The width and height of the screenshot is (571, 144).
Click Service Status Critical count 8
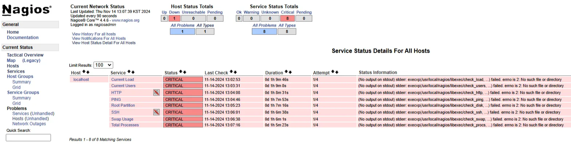288,18
